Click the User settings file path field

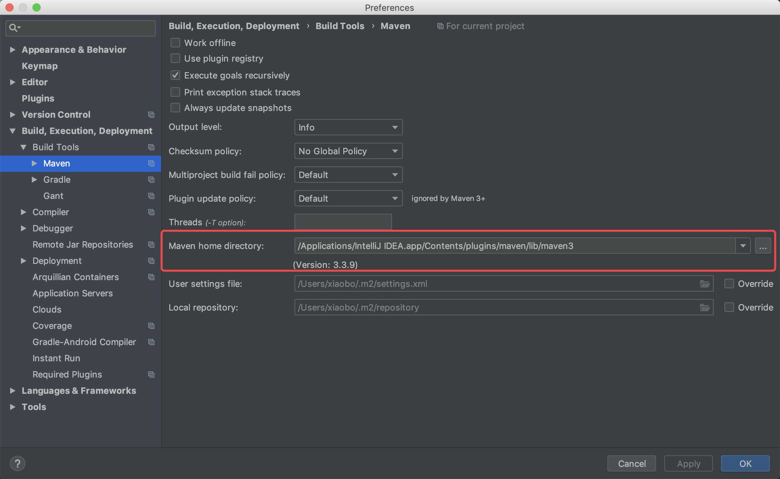pyautogui.click(x=504, y=284)
